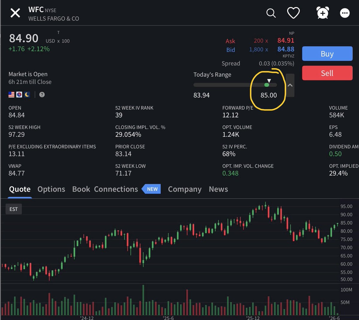This screenshot has height=320, width=359.
Task: Click the OPEN value 84.84
Action: click(16, 115)
